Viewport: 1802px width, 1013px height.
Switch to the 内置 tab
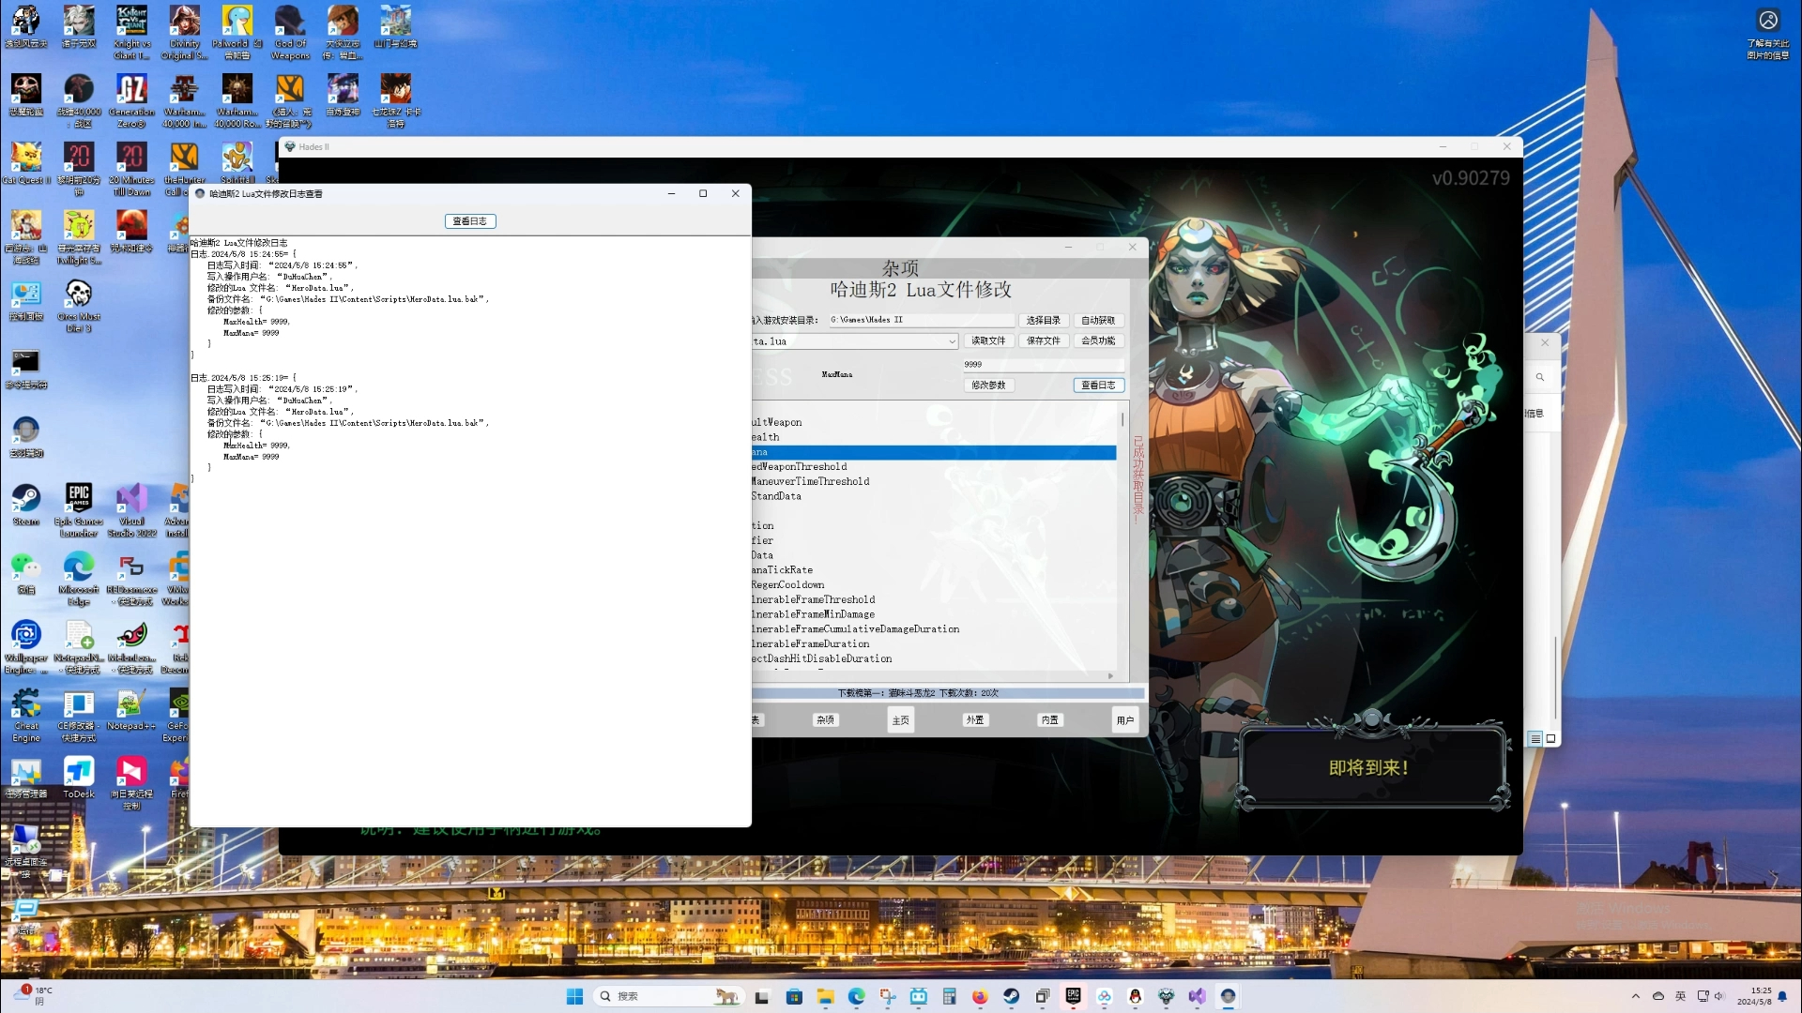pos(1050,720)
